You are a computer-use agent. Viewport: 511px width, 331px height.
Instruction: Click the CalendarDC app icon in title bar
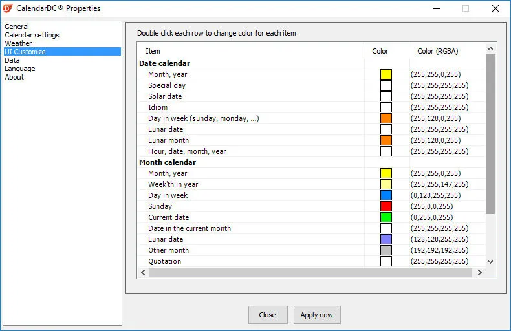8,8
